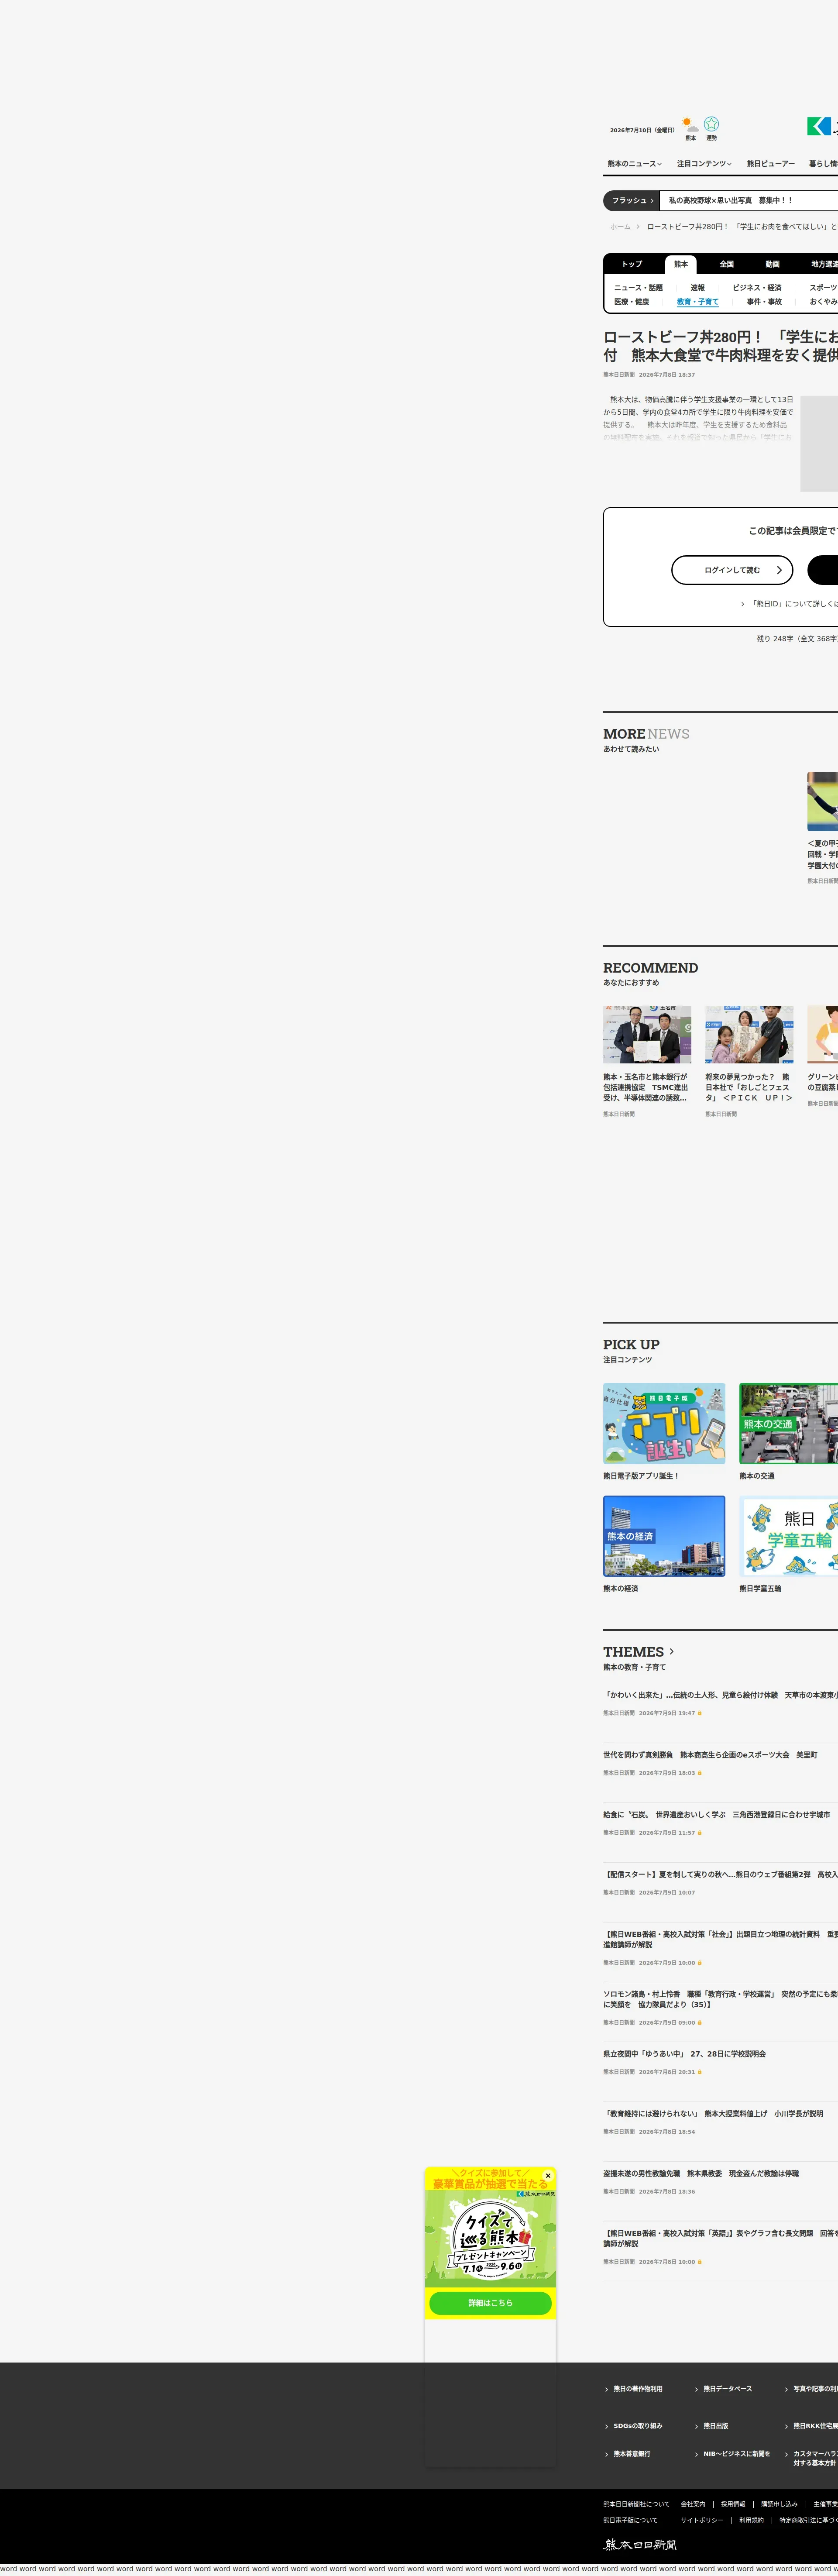Viewport: 838px width, 2576px height.
Task: Open 熊日データベース footer link
Action: coord(728,2389)
